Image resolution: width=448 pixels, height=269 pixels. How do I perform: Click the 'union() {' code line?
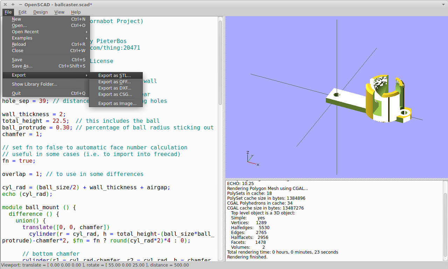(31, 221)
